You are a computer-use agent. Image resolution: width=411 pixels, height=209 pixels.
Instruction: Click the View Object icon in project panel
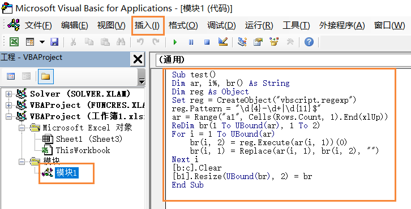point(26,76)
